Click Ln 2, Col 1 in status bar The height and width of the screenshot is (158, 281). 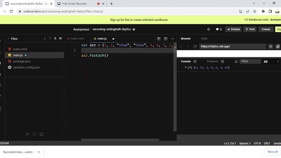230,144
